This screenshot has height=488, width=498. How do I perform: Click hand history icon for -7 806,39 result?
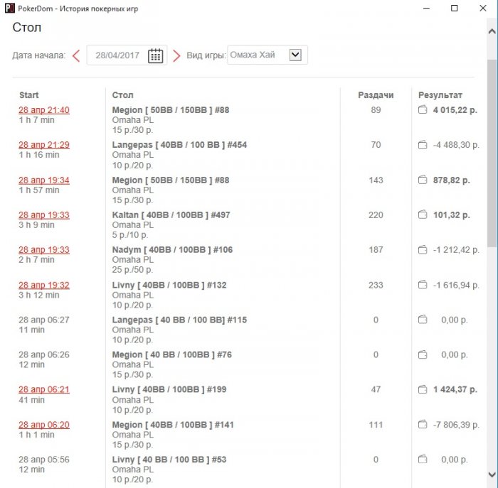422,425
